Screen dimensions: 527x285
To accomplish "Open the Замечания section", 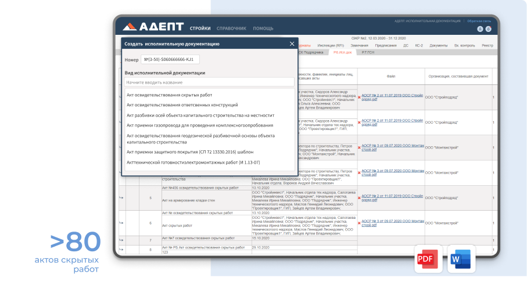I will [x=359, y=45].
